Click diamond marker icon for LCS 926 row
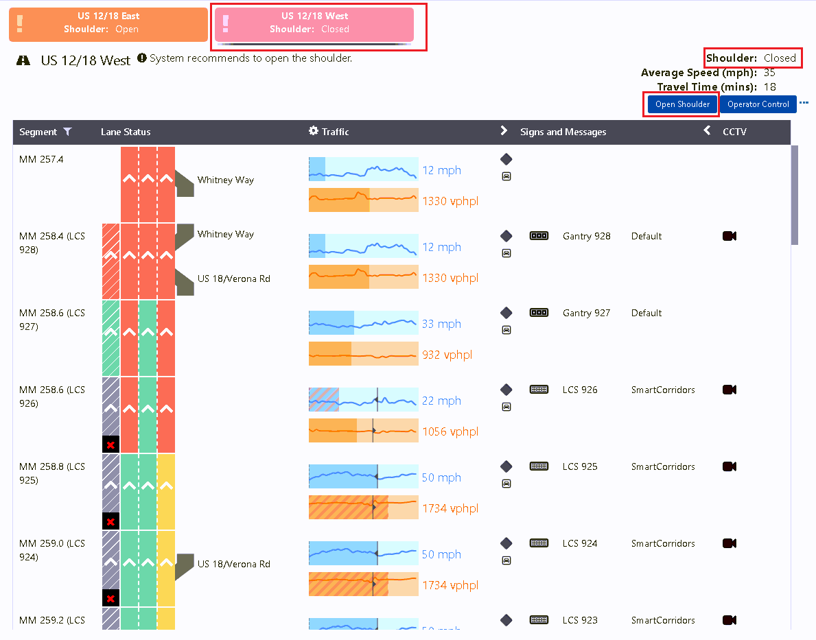This screenshot has width=816, height=640. 506,390
